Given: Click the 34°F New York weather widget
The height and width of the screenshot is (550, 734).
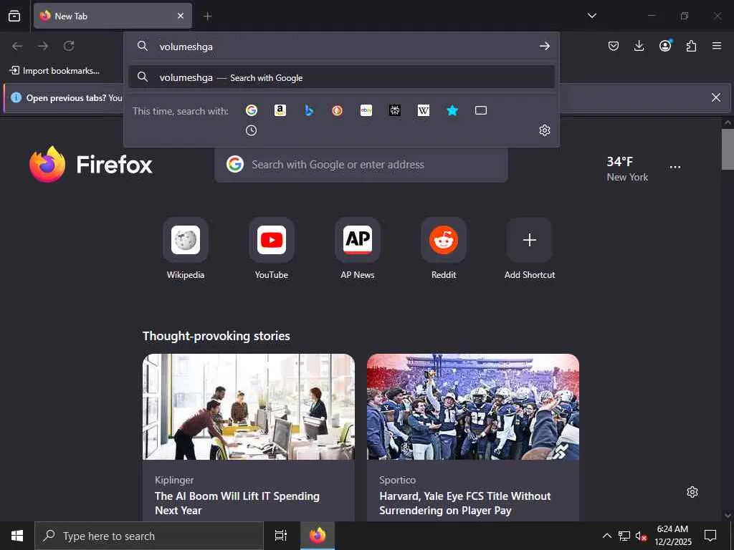Looking at the screenshot, I should tap(627, 169).
